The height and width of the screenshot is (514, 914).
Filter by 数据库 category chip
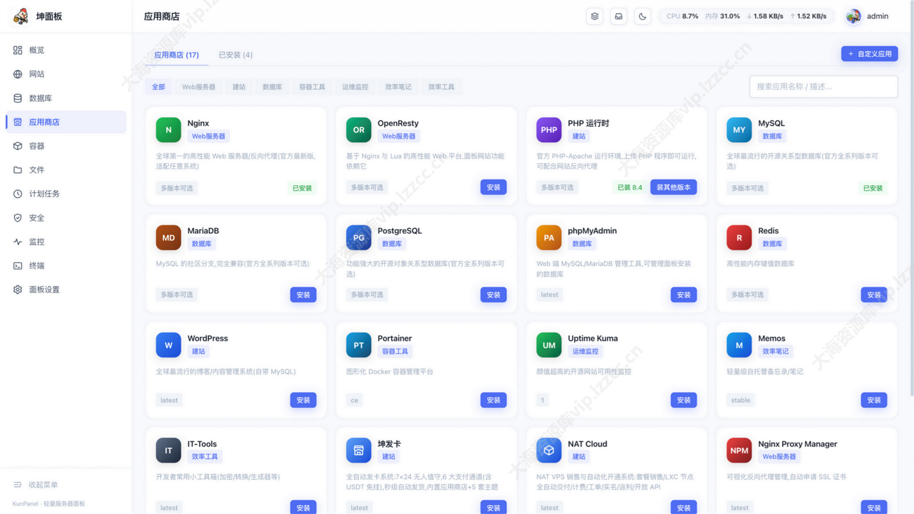[x=272, y=87]
